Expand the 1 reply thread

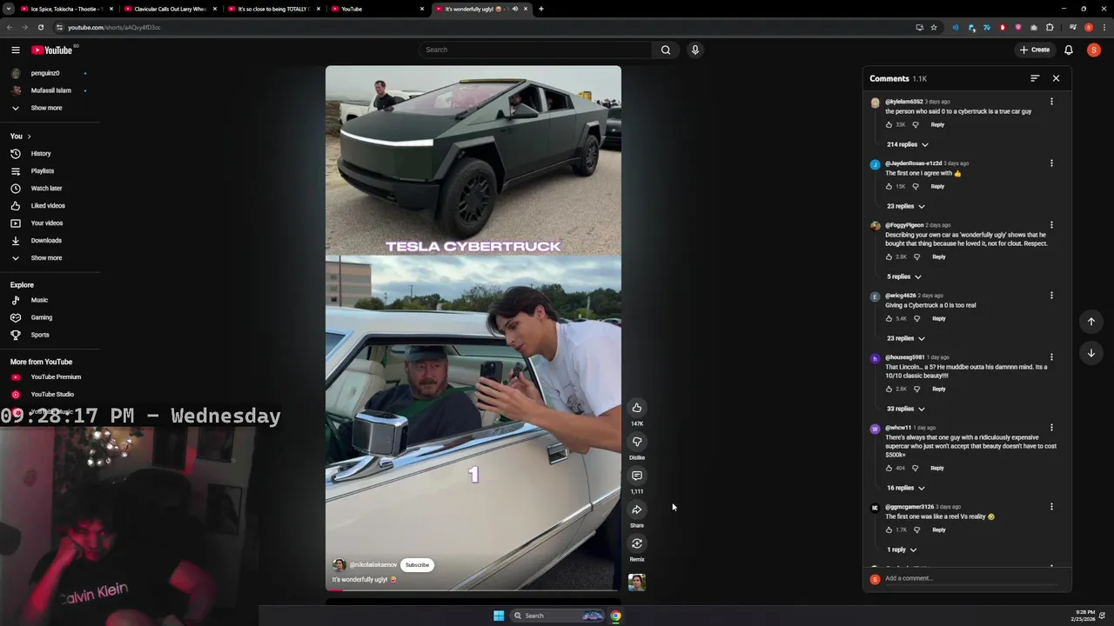click(902, 549)
